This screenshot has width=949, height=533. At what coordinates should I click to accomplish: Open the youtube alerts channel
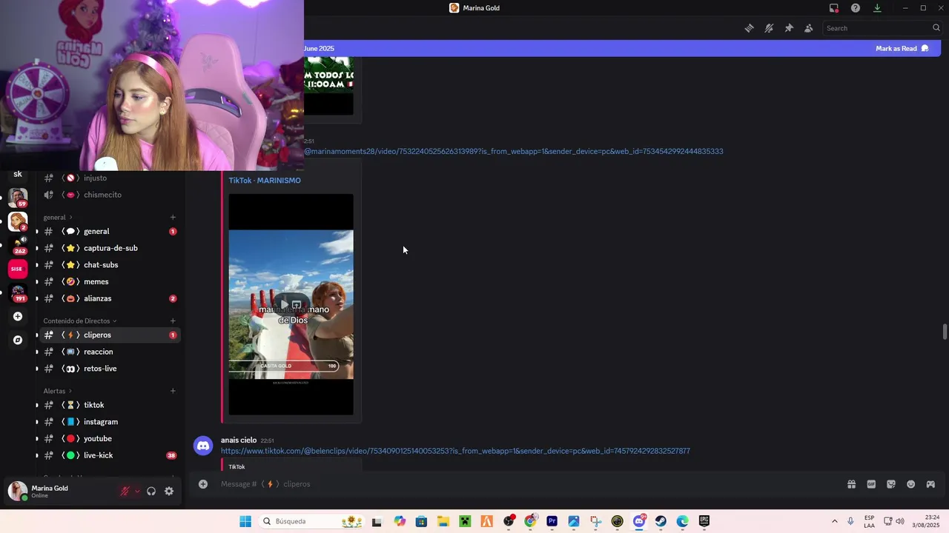[109, 438]
